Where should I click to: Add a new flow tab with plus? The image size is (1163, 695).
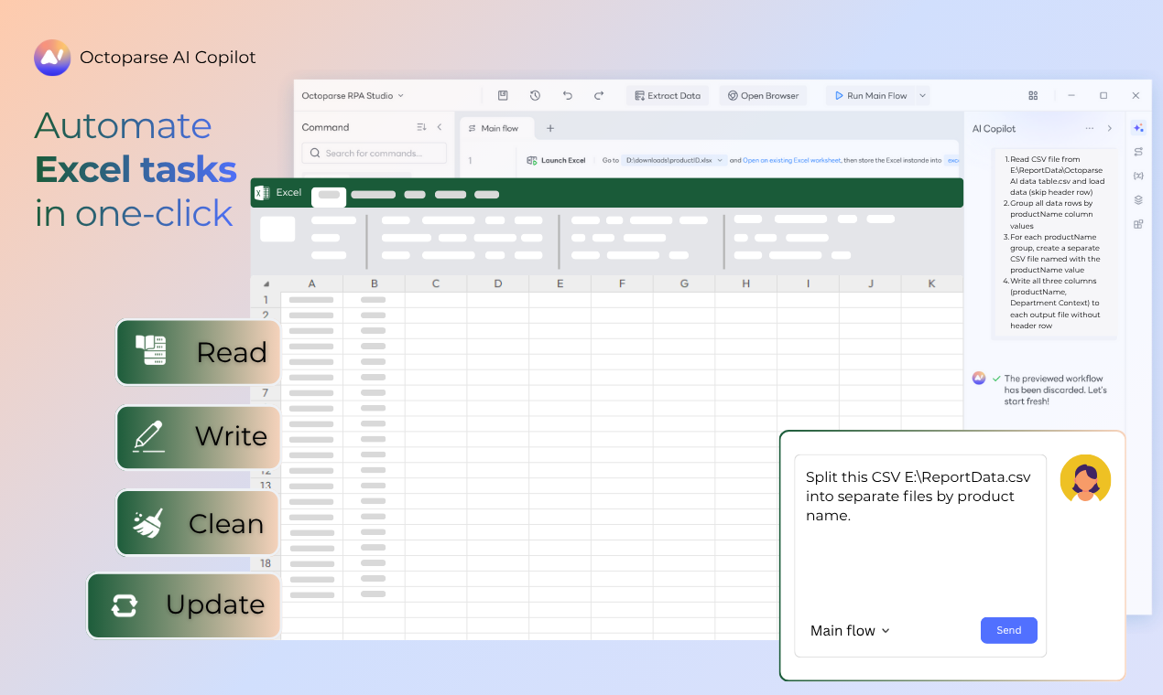point(550,129)
